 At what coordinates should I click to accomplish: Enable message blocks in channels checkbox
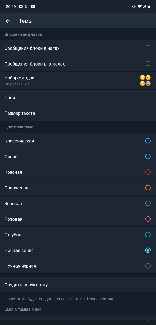[x=148, y=63]
